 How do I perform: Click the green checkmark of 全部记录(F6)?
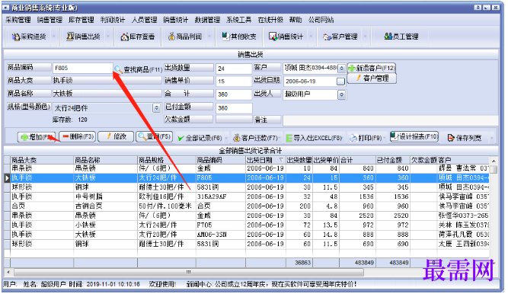click(x=181, y=139)
